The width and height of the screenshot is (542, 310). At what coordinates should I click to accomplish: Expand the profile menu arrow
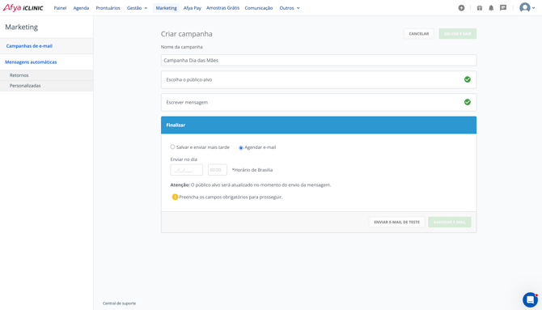pyautogui.click(x=533, y=8)
